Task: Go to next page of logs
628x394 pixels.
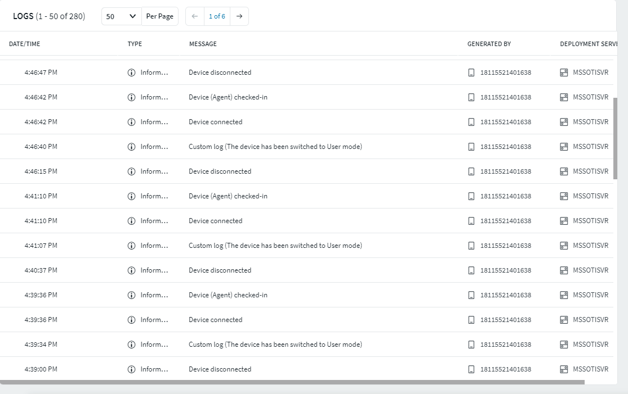Action: [x=239, y=16]
